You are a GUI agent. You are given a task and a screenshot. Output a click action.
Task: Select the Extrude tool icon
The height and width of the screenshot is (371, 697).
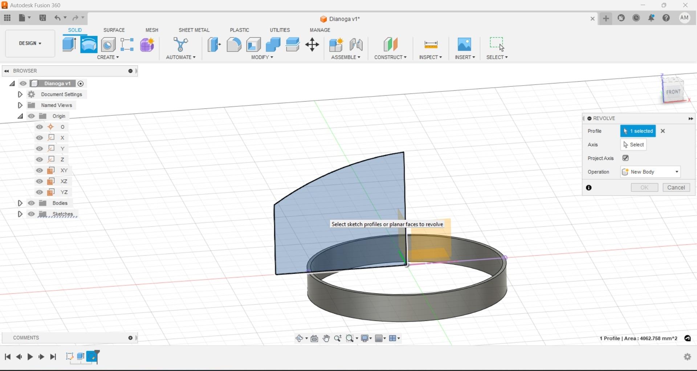point(69,45)
